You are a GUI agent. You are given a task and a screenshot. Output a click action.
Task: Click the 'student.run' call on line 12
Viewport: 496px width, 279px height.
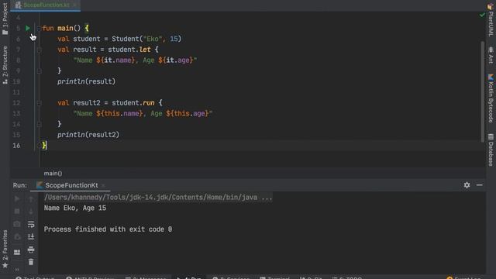tap(133, 103)
